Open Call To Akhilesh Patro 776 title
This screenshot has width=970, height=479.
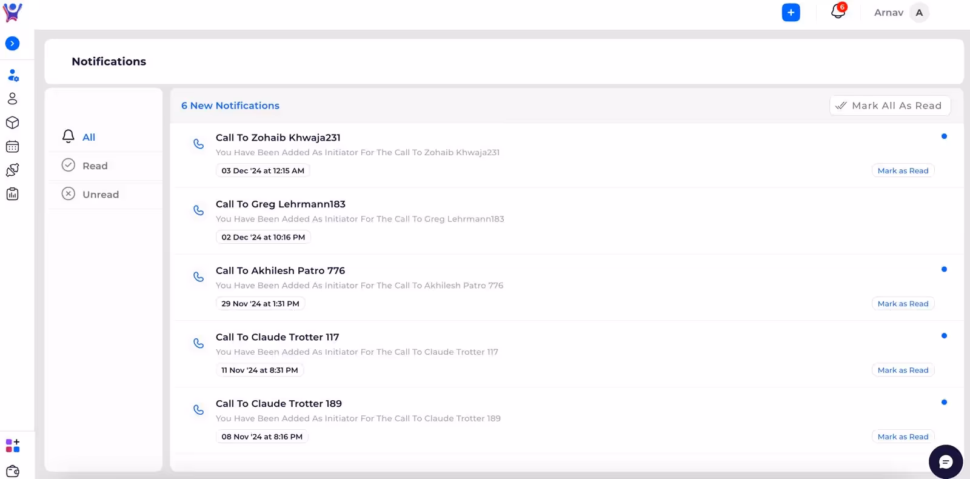tap(280, 270)
